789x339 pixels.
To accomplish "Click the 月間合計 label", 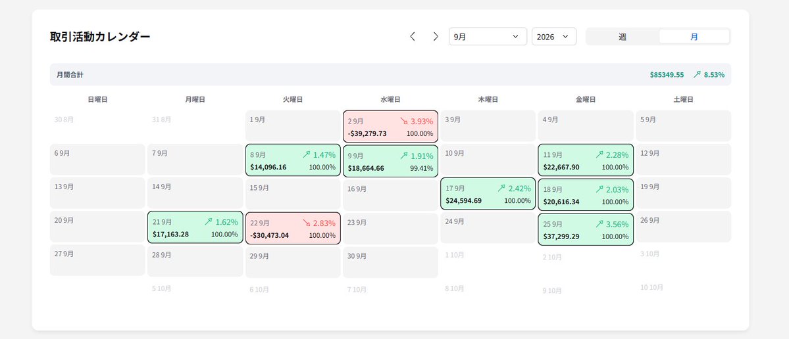I will (70, 75).
